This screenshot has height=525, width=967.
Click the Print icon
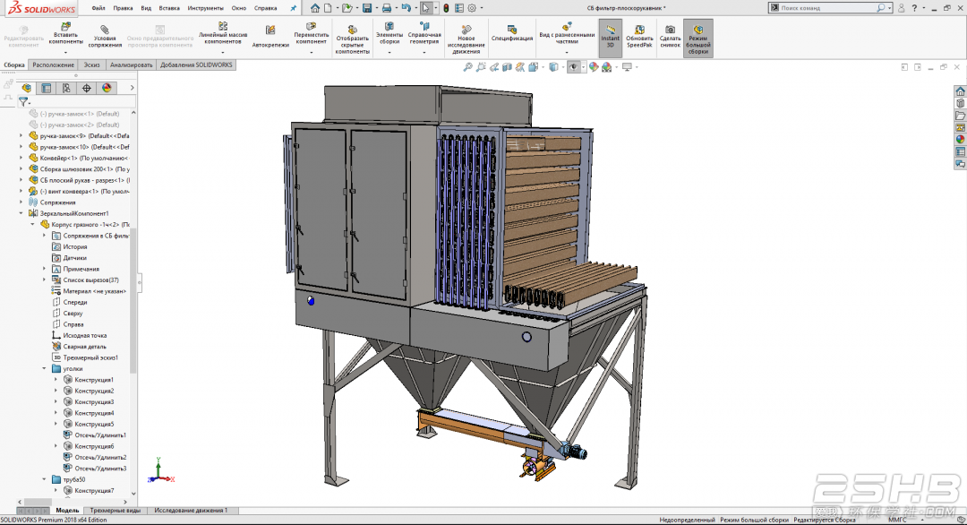386,8
